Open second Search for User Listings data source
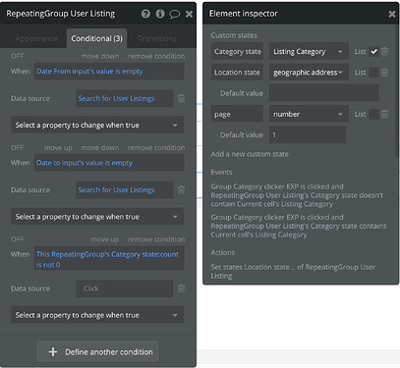 [x=125, y=190]
